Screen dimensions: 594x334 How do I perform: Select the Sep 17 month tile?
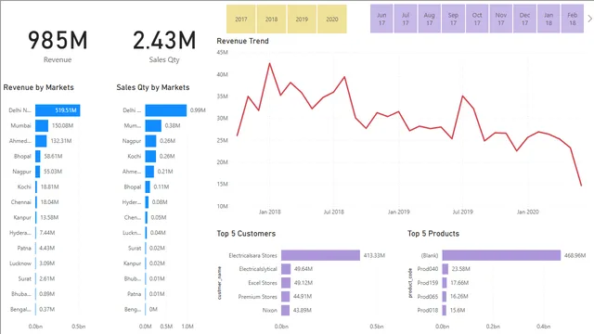coord(453,19)
